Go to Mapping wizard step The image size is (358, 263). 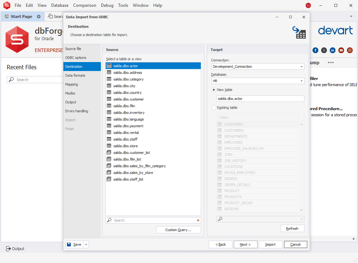point(82,84)
